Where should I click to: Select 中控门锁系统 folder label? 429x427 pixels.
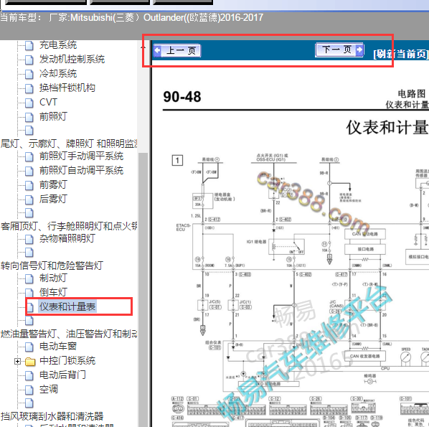(67, 360)
